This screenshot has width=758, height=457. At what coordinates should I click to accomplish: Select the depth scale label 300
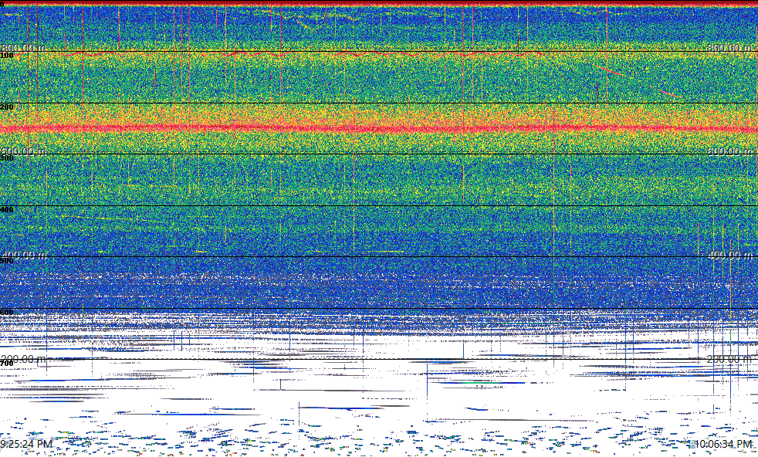(7, 158)
